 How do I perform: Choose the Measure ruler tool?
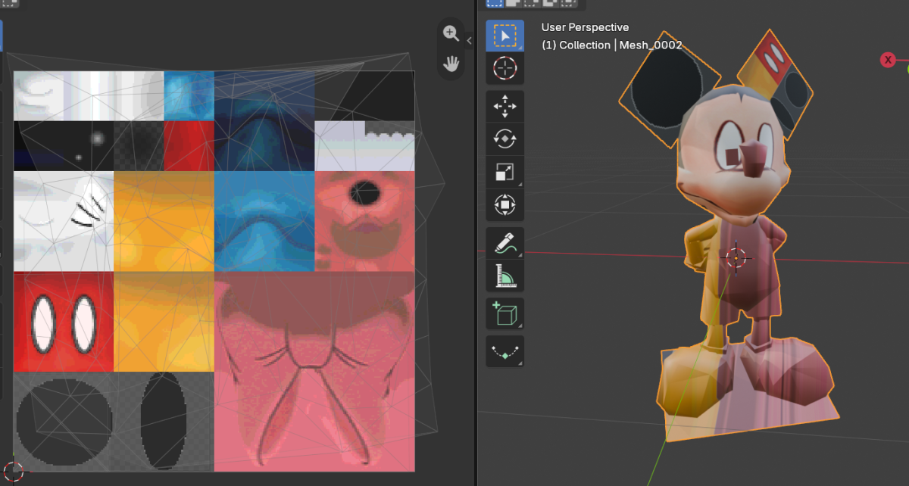pos(504,276)
